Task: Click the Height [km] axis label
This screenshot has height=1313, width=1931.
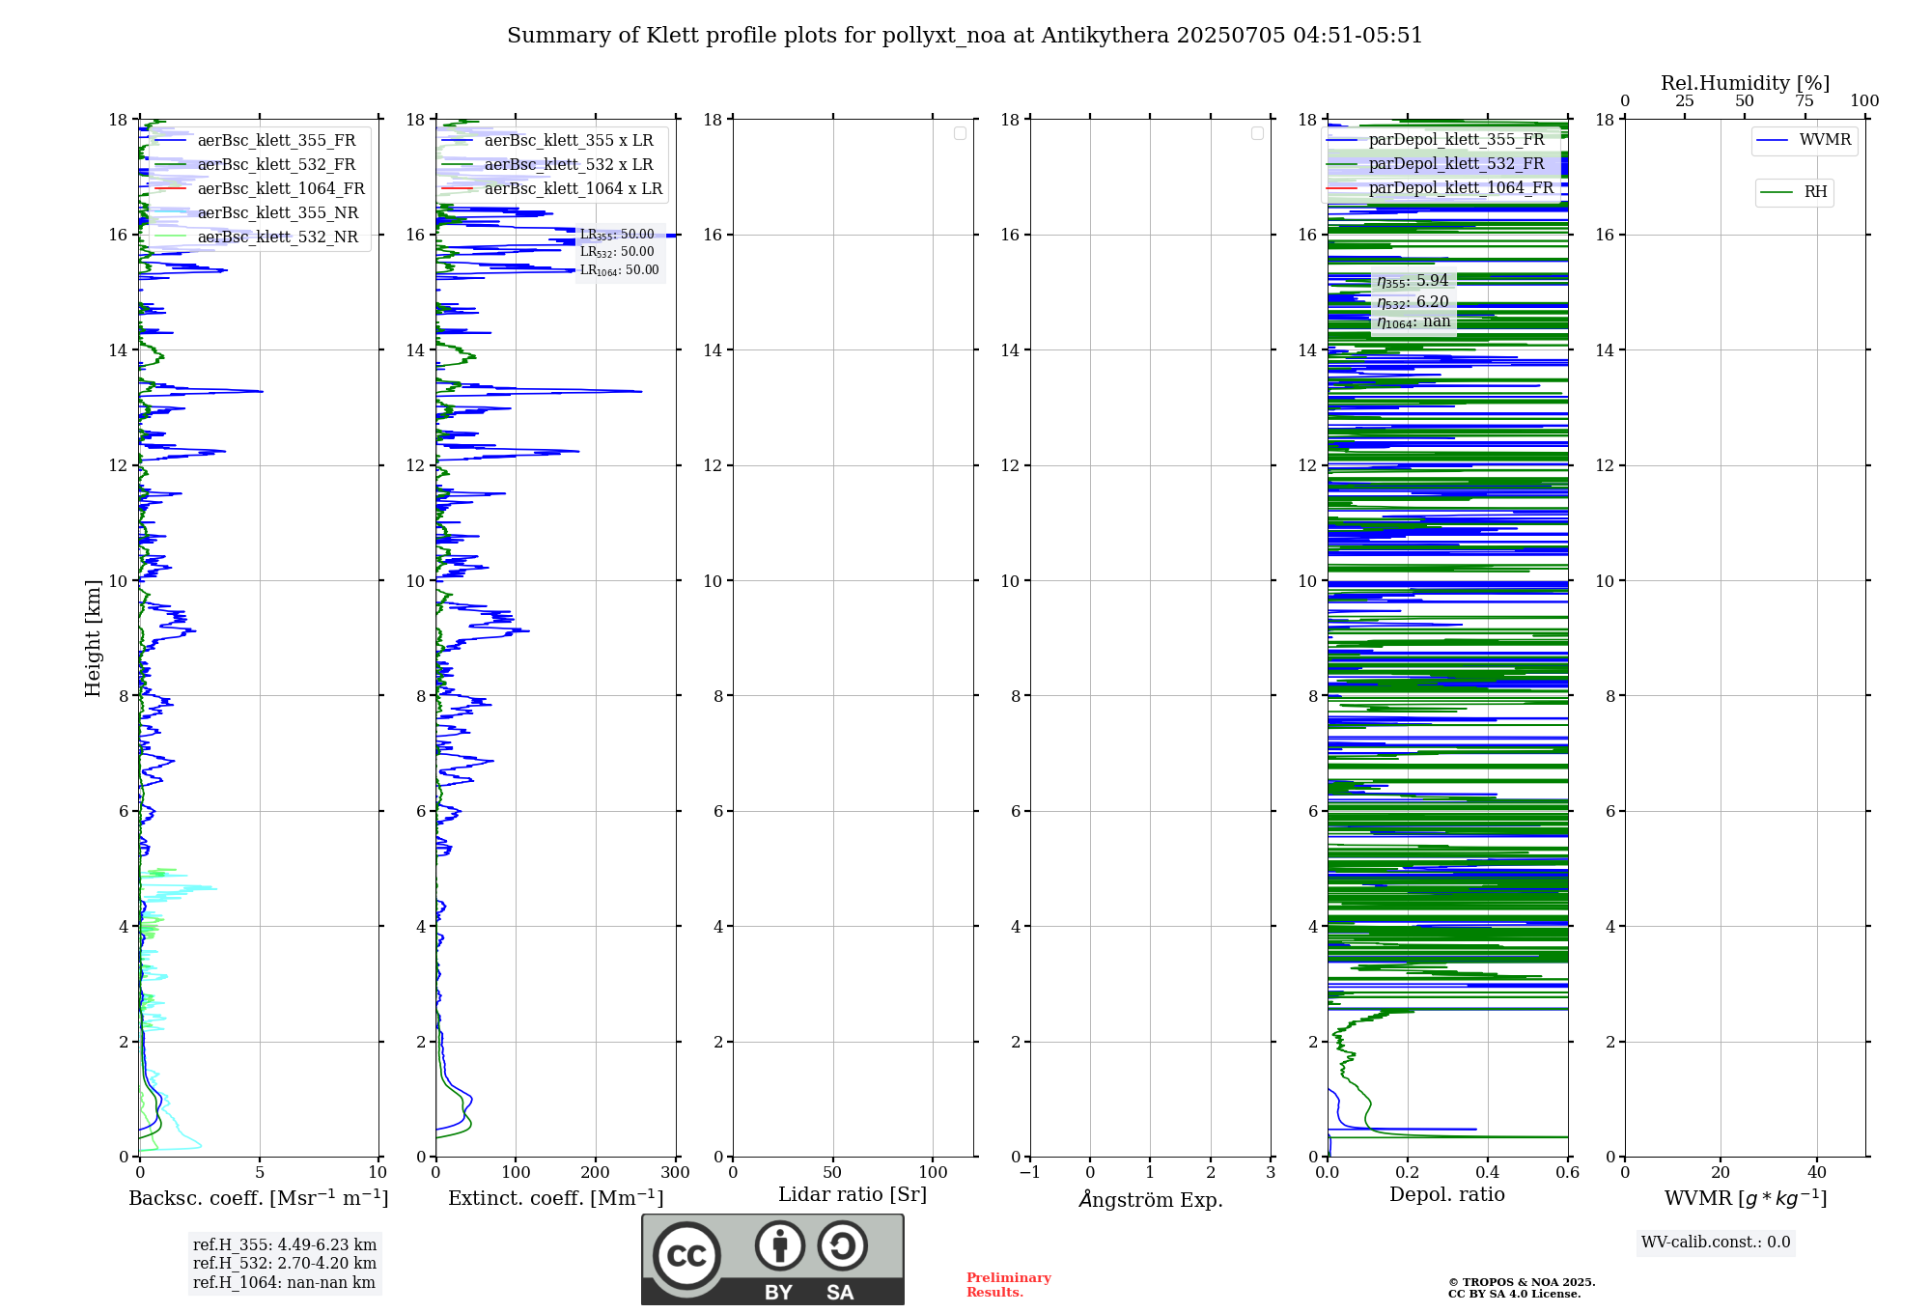Action: (x=93, y=638)
